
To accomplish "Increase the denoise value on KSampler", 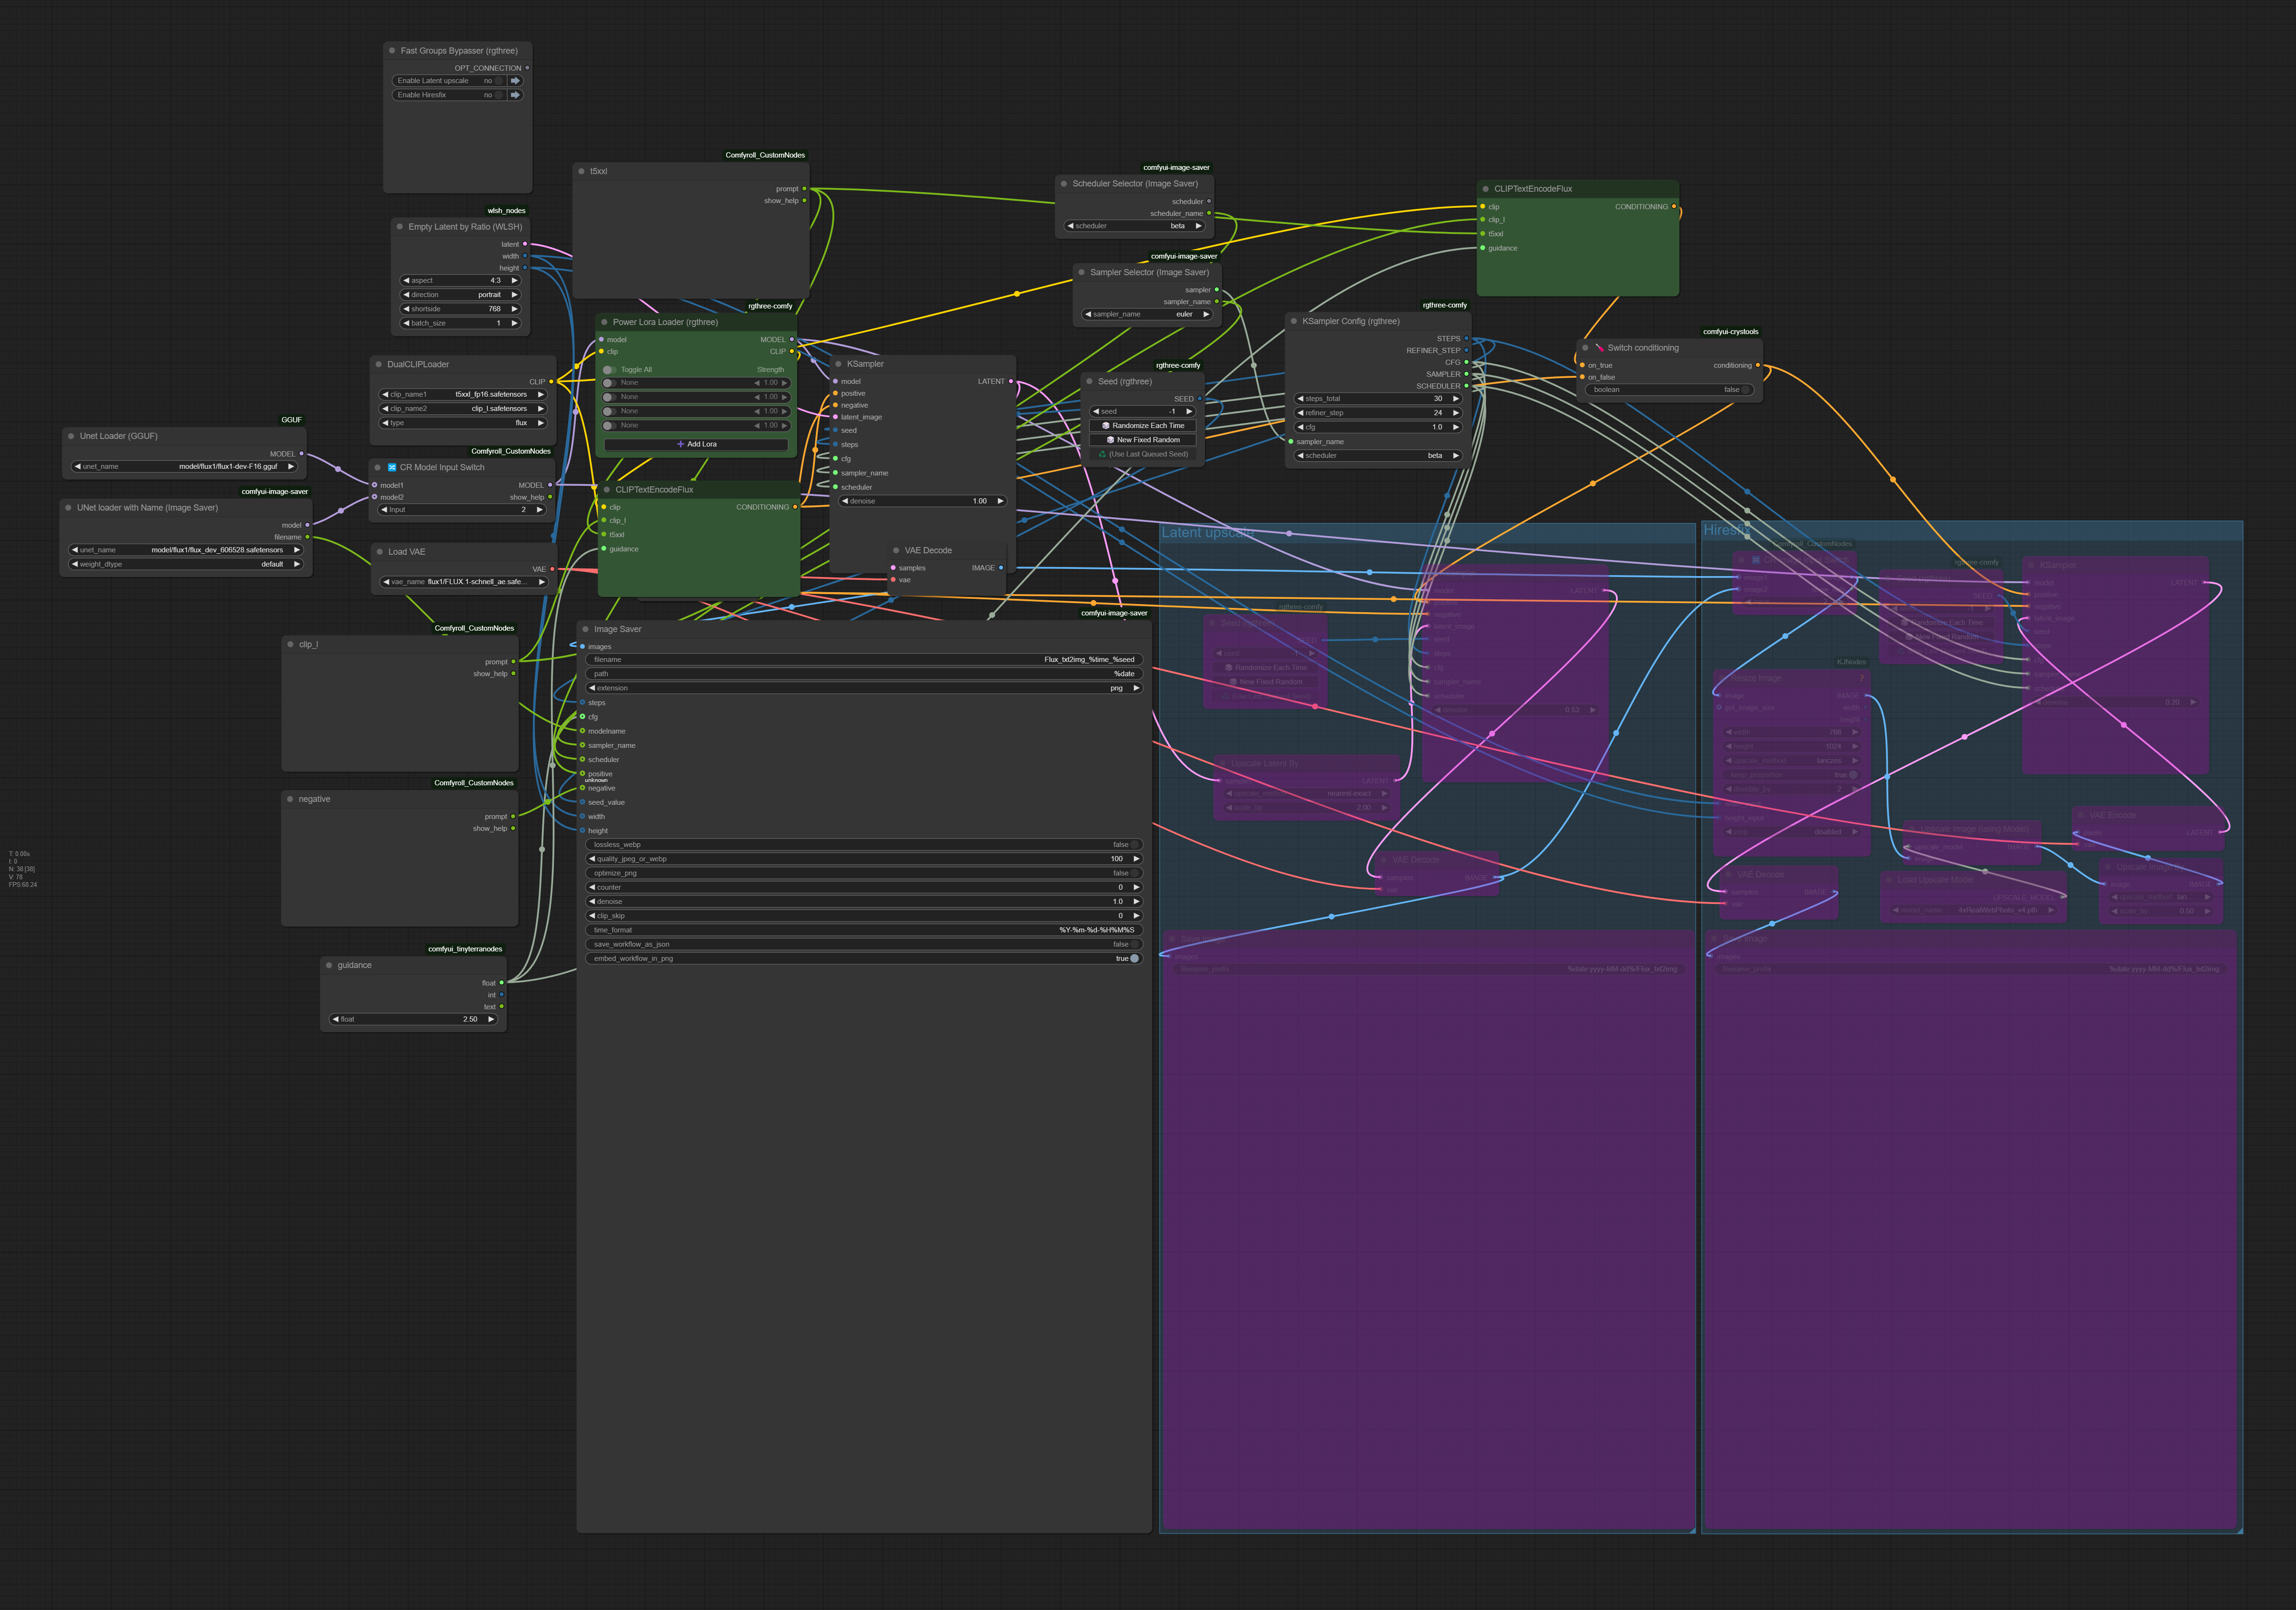I will (x=1000, y=501).
